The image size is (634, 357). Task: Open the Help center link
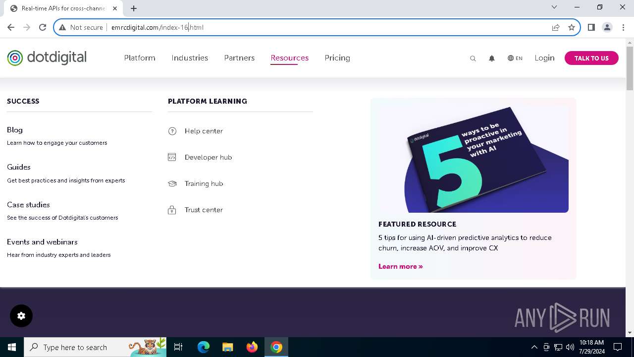[204, 131]
